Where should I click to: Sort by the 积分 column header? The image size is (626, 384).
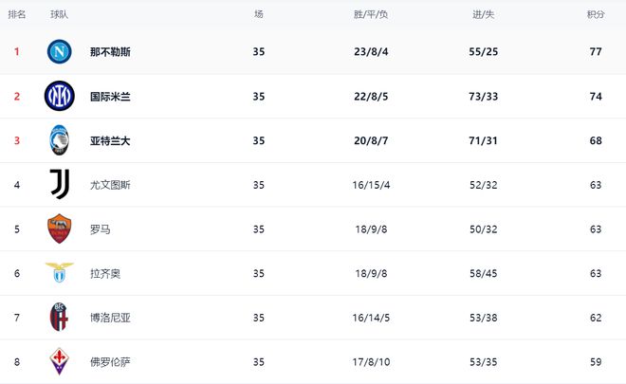click(596, 14)
